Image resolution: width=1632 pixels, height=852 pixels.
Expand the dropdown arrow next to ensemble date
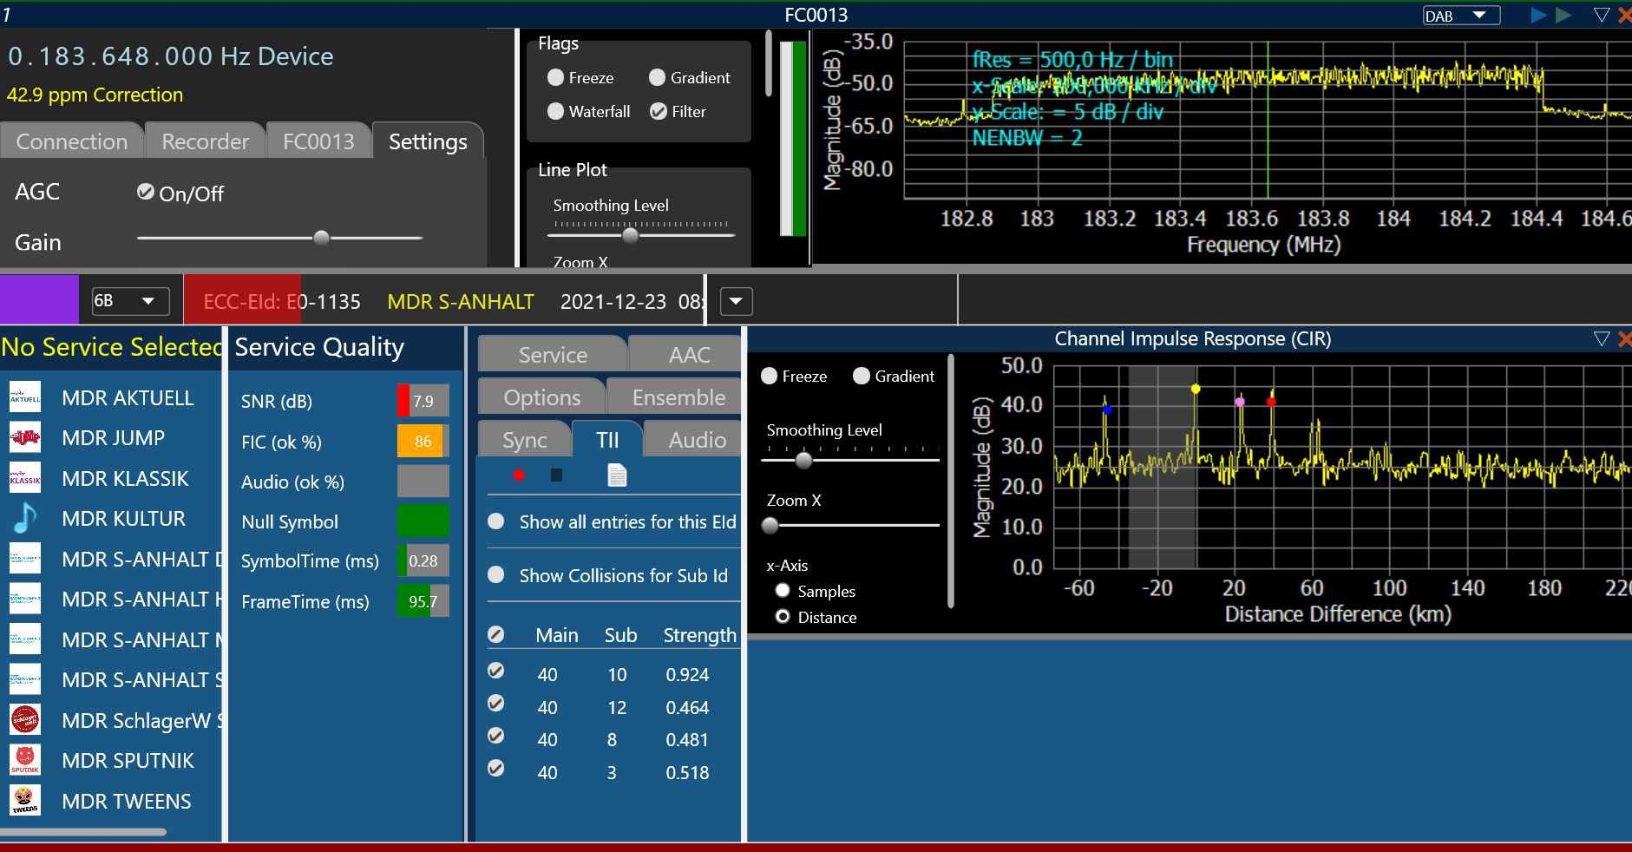[736, 301]
